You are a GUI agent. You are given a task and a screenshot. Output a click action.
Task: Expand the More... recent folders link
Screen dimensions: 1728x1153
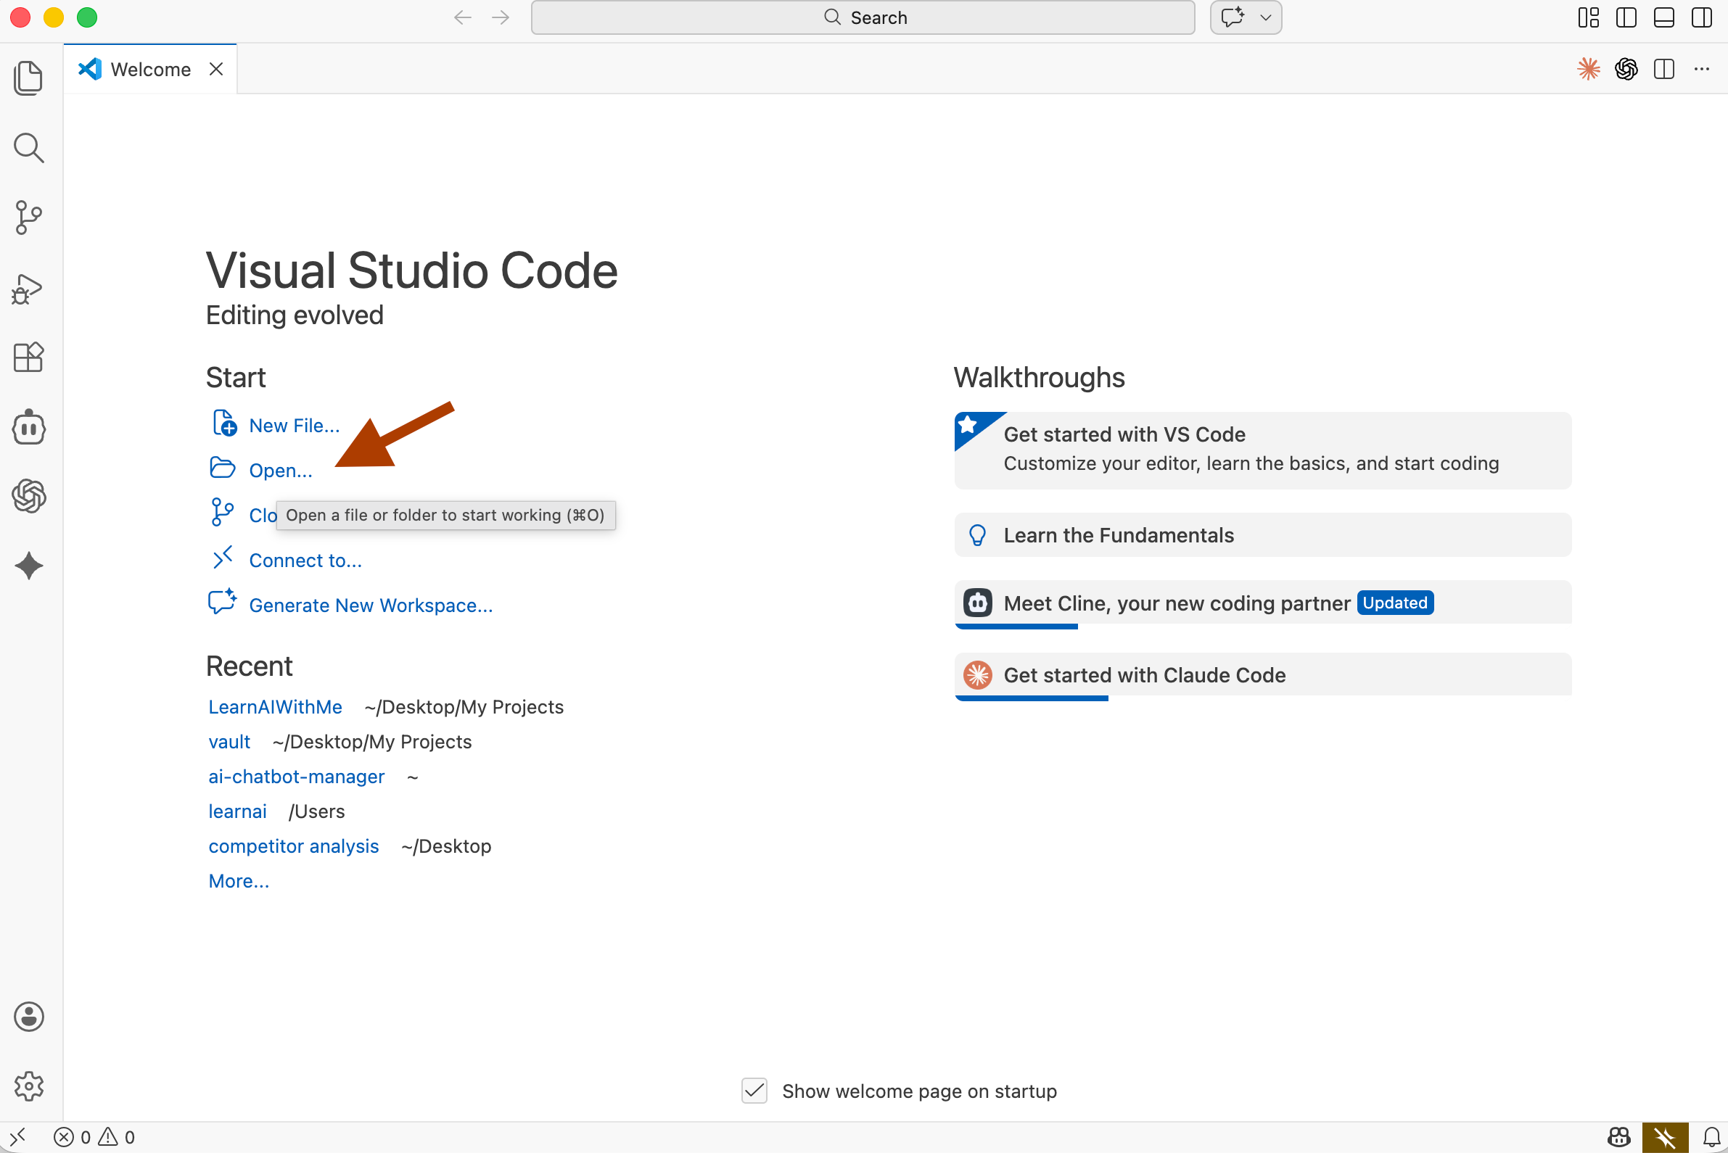(239, 881)
